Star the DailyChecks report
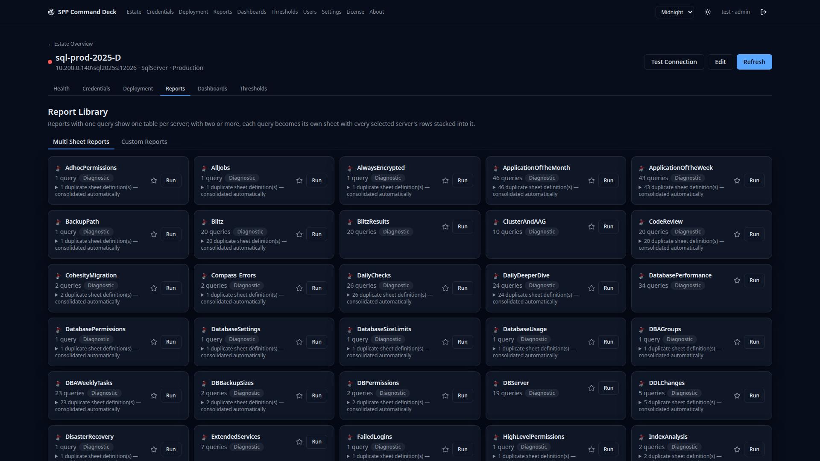The width and height of the screenshot is (820, 461). point(445,288)
